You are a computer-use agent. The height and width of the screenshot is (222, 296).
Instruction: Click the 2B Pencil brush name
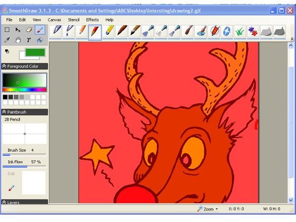click(12, 120)
